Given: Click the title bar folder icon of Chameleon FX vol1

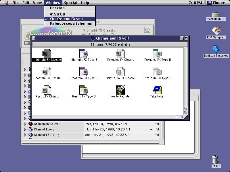Looking at the screenshot, I should tap(93, 38).
